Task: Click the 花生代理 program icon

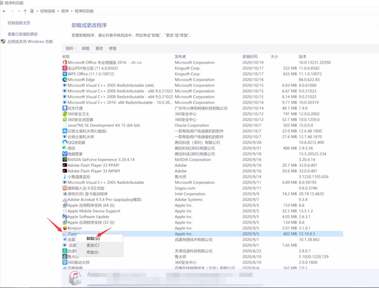Action: 65,108
